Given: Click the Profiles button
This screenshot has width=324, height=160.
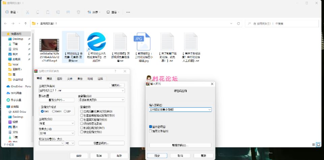Looking at the screenshot, I should 57,100.
